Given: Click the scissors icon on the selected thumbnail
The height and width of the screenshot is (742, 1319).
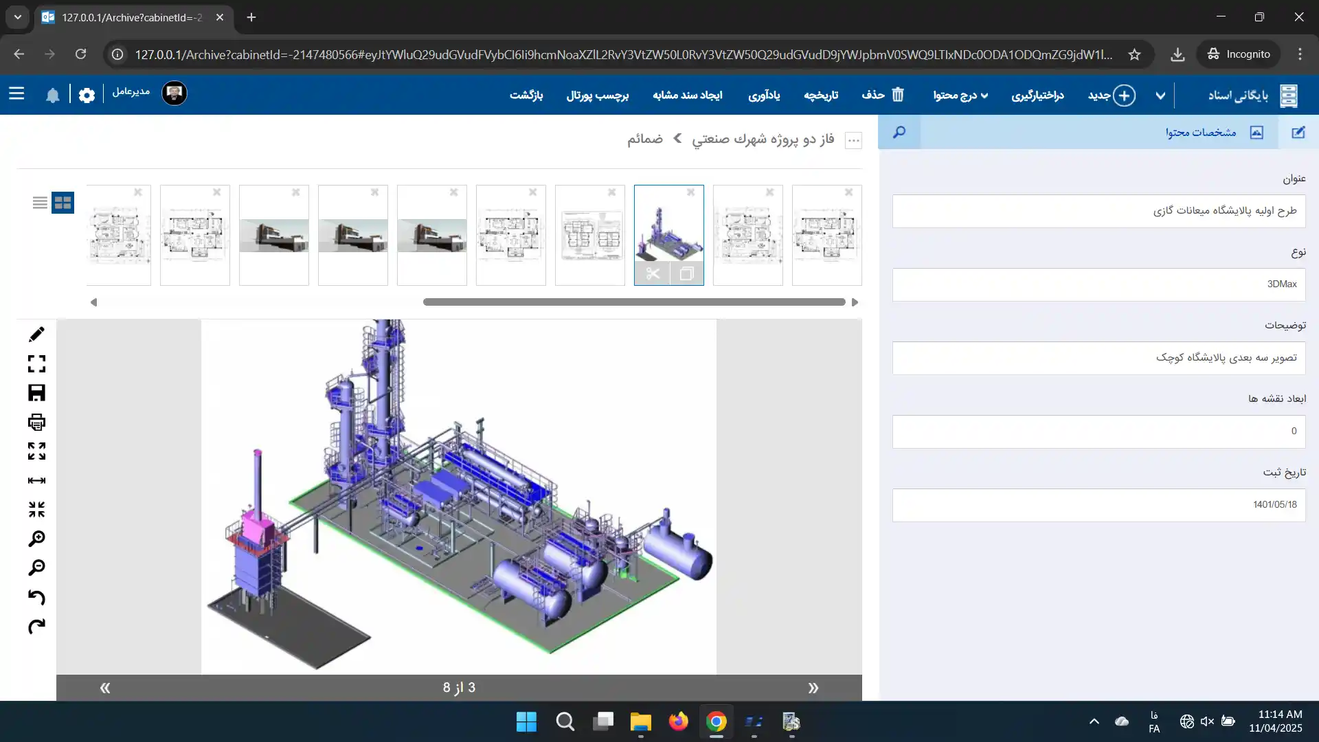Looking at the screenshot, I should [652, 274].
